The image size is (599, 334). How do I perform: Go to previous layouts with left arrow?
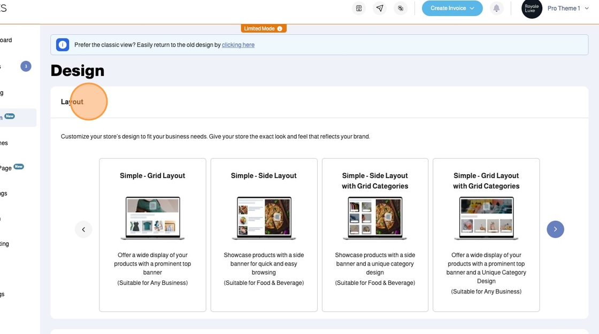click(83, 229)
